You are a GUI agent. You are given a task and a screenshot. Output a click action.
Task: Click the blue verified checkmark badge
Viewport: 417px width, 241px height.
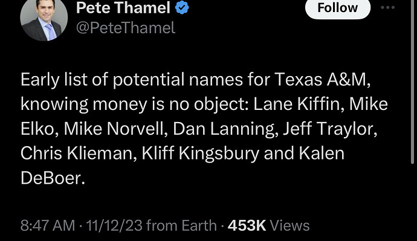(182, 8)
